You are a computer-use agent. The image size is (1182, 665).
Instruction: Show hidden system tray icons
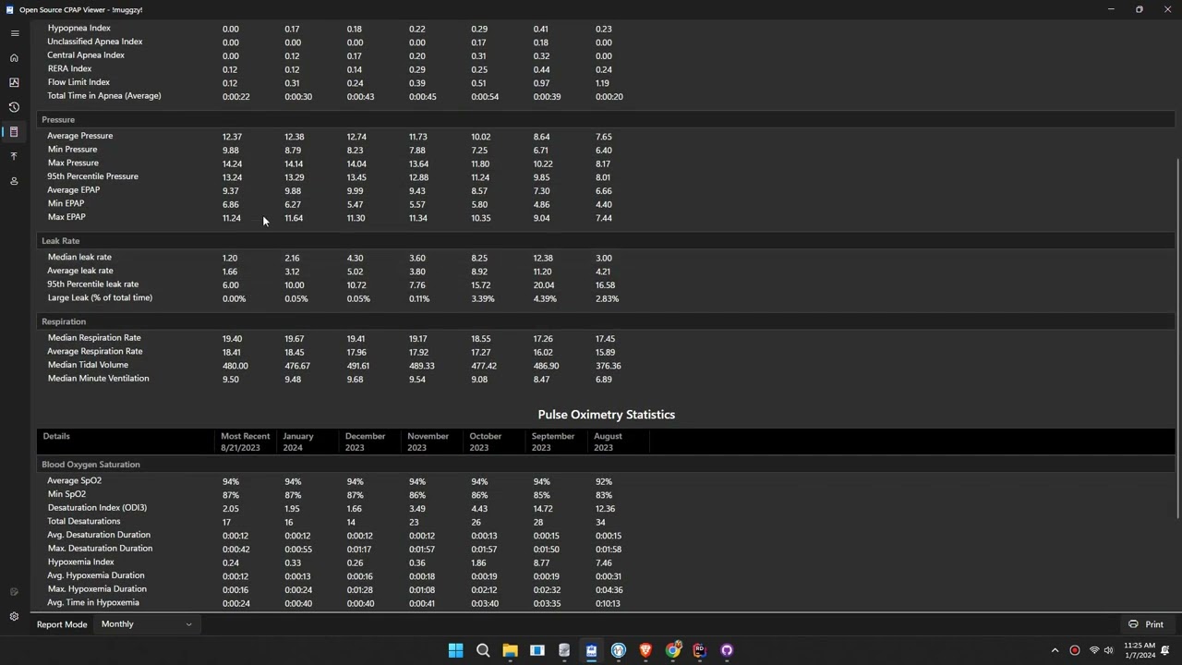pos(1055,650)
